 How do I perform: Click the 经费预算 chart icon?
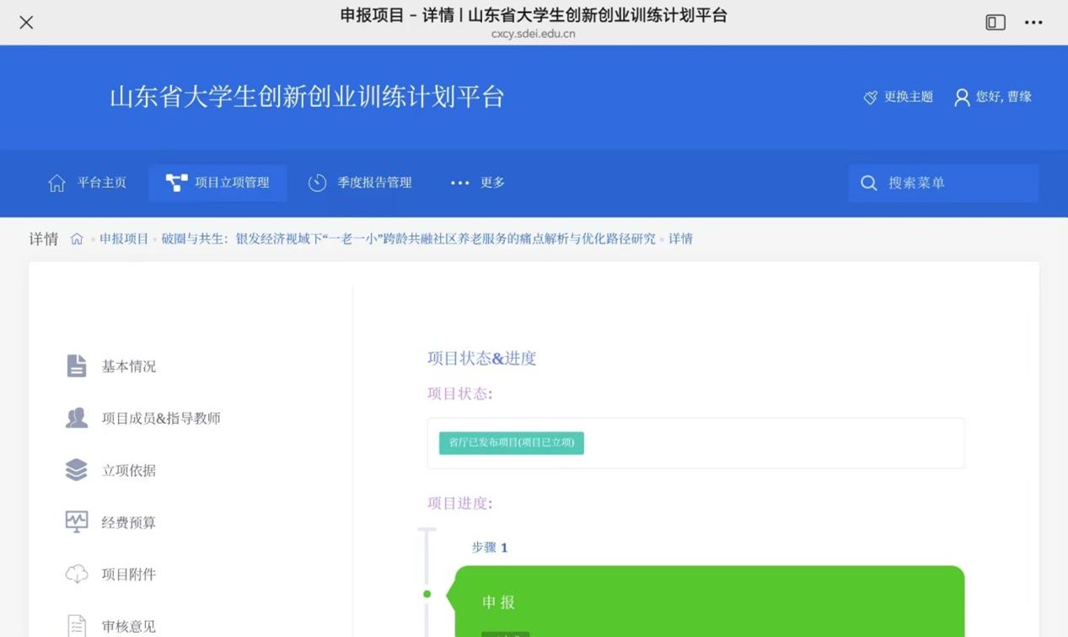[77, 522]
